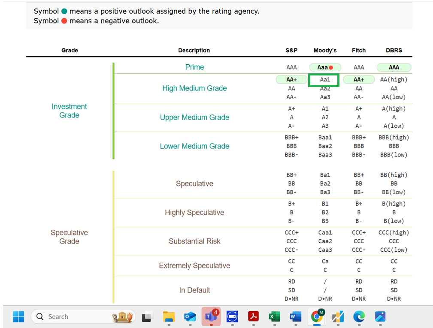Click the AAA rating under S&P
The image size is (433, 328).
pyautogui.click(x=291, y=67)
